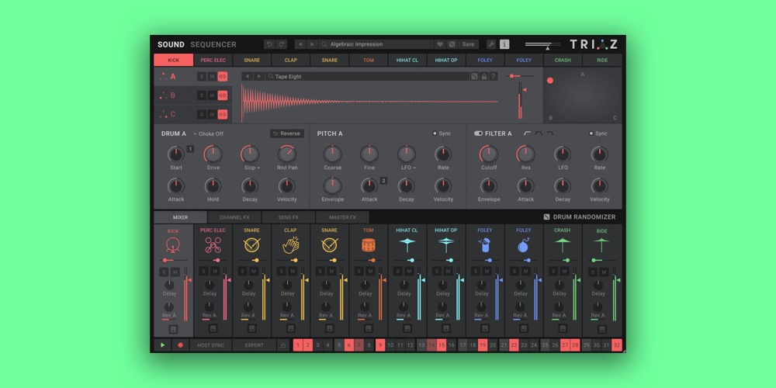Click the Reverse button in DRUM A
Image resolution: width=776 pixels, height=388 pixels.
[287, 133]
